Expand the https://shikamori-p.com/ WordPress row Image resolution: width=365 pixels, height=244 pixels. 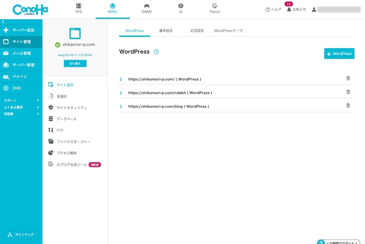121,79
